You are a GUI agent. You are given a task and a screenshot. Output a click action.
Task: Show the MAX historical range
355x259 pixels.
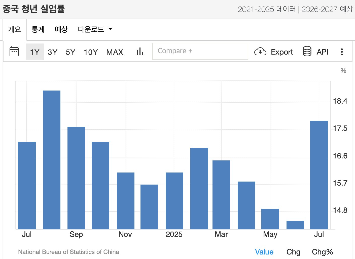tap(115, 52)
